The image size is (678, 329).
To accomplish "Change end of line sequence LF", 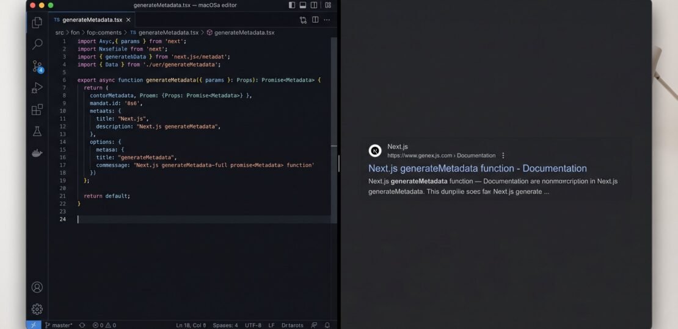I will tap(271, 325).
